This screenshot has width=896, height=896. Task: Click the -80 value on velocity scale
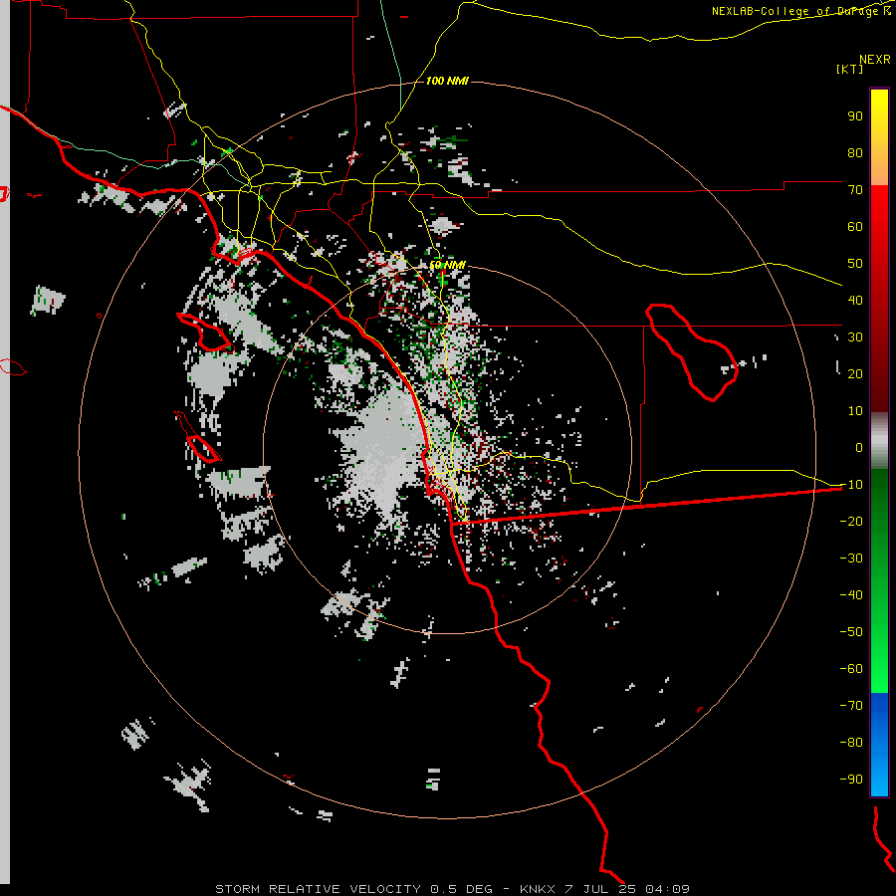pos(851,743)
